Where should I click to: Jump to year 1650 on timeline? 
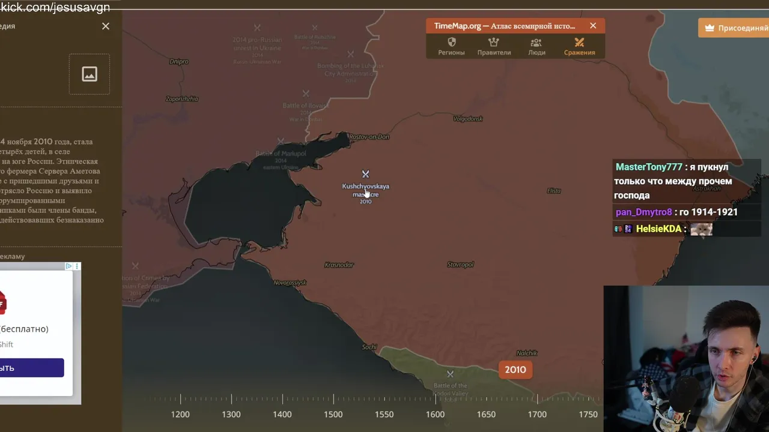[x=487, y=414]
